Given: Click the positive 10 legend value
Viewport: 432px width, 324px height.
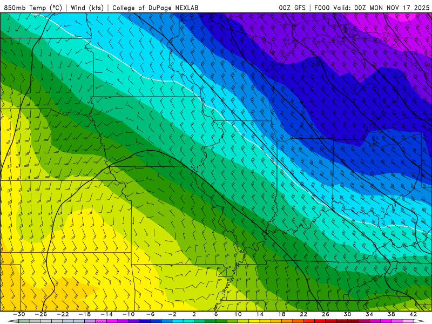Looking at the screenshot, I should tap(238, 314).
